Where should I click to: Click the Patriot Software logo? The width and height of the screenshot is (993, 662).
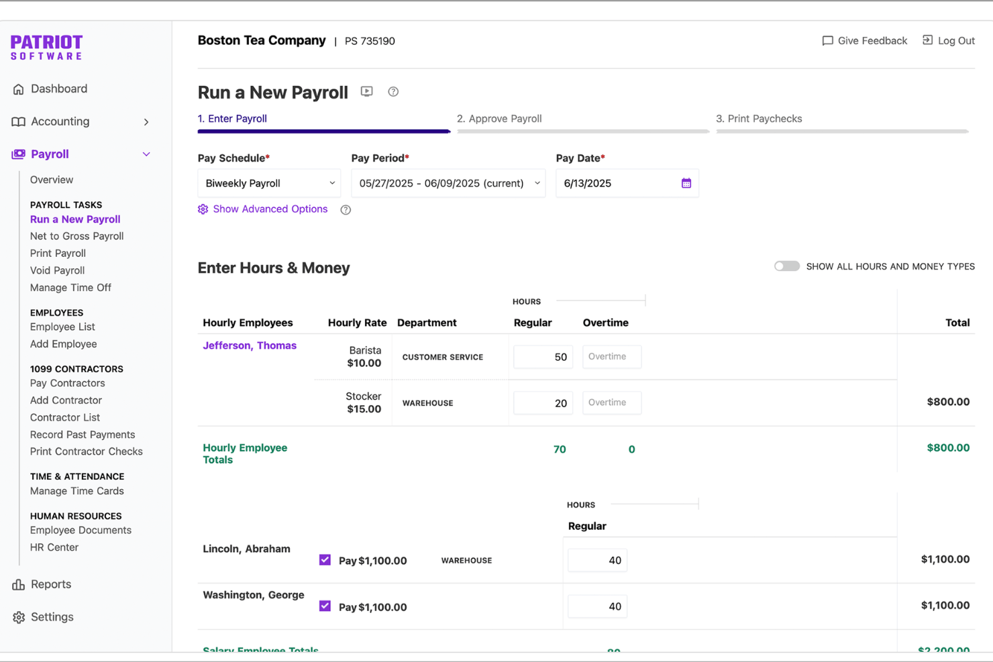point(46,48)
